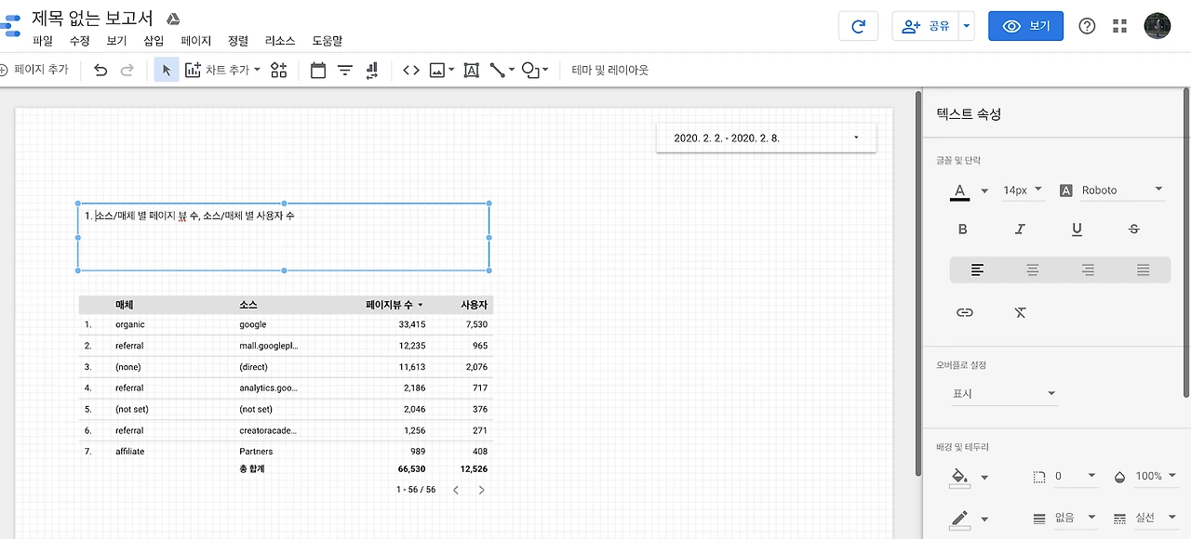Image resolution: width=1191 pixels, height=539 pixels.
Task: Insert URL embed with the code icon
Action: (x=411, y=70)
